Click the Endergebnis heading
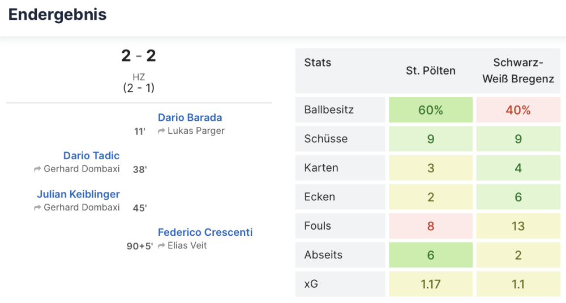 (x=57, y=15)
